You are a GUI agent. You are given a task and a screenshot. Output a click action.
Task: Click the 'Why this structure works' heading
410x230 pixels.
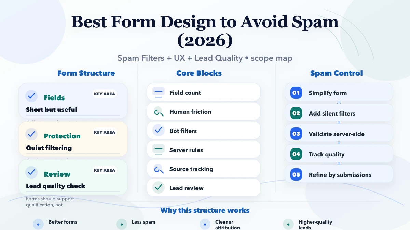[205, 210]
